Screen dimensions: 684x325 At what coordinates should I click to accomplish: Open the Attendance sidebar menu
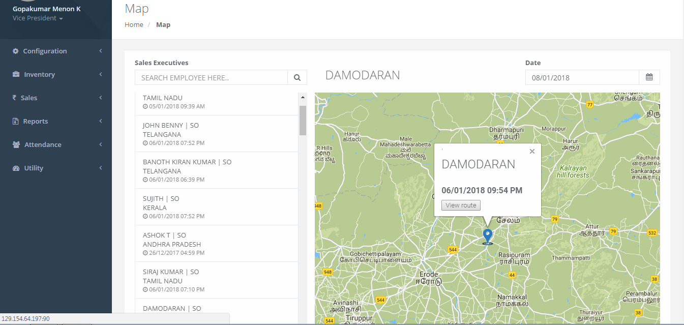(56, 144)
